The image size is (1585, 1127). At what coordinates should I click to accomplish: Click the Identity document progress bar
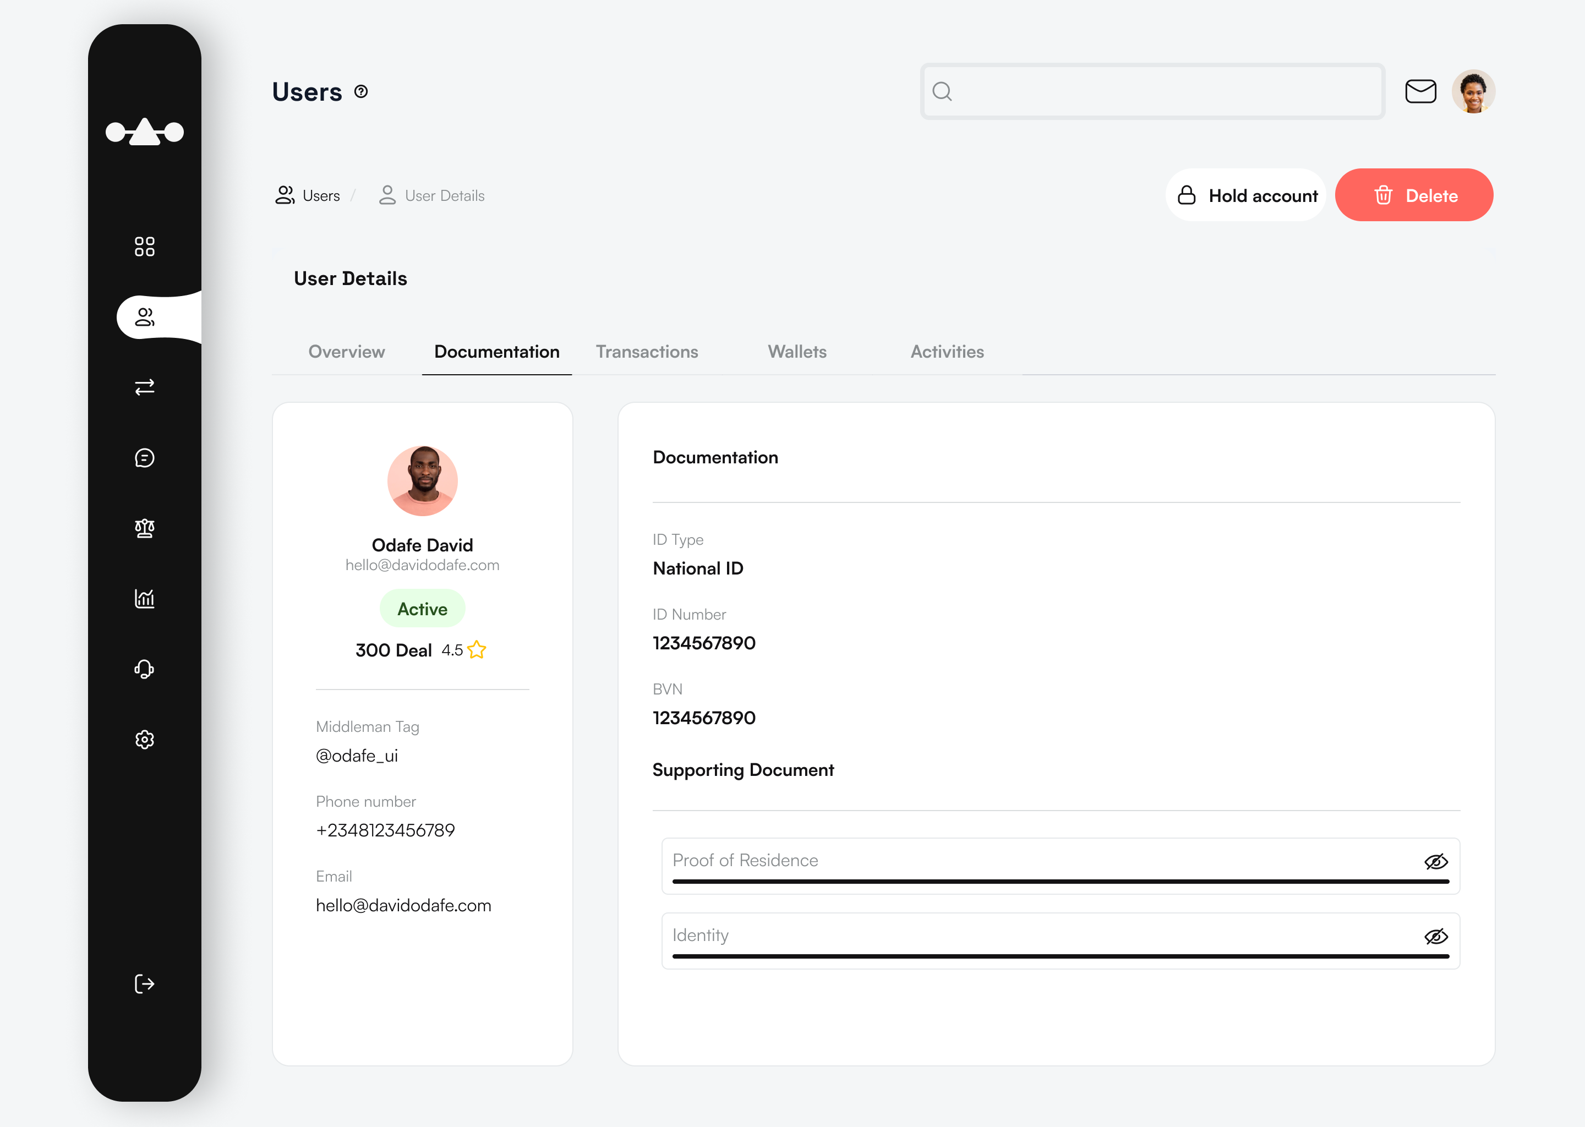pyautogui.click(x=1061, y=956)
